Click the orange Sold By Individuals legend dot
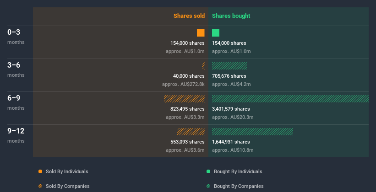 click(x=40, y=171)
